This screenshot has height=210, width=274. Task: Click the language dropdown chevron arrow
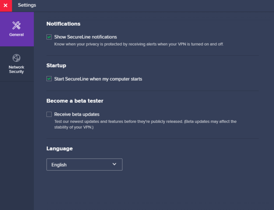pos(114,164)
